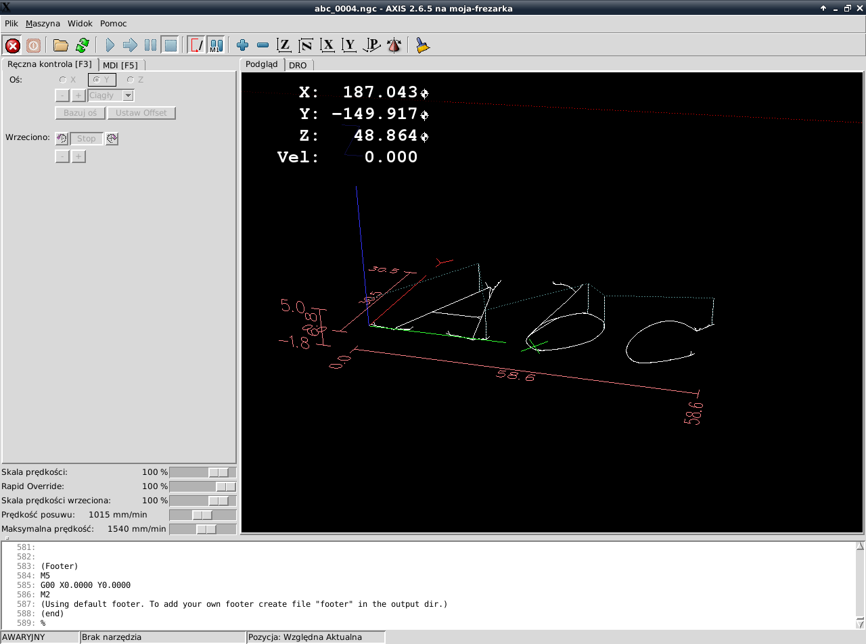Screen dimensions: 866x644
Task: Switch to perspective view
Action: pos(371,45)
